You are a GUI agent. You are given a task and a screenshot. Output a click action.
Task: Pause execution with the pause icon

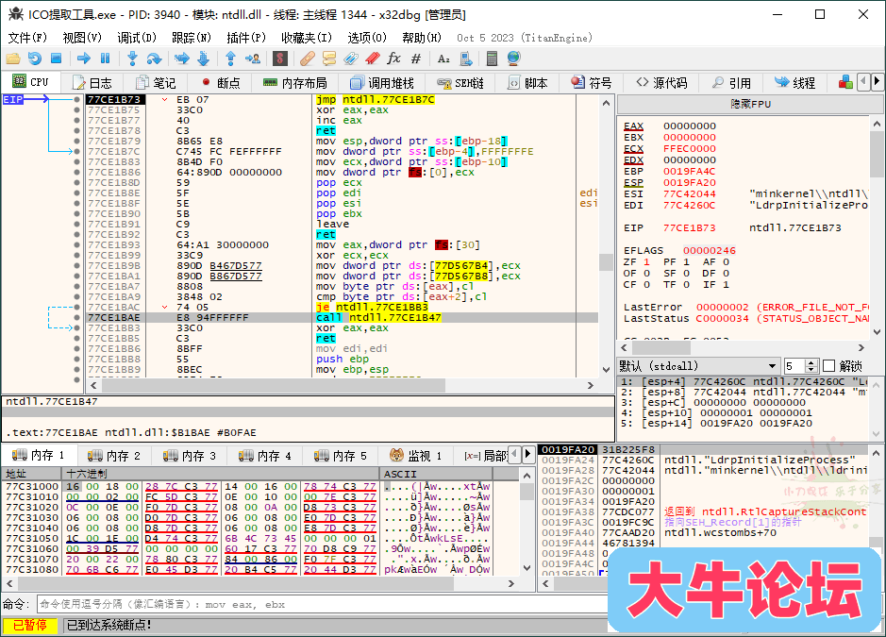(105, 59)
